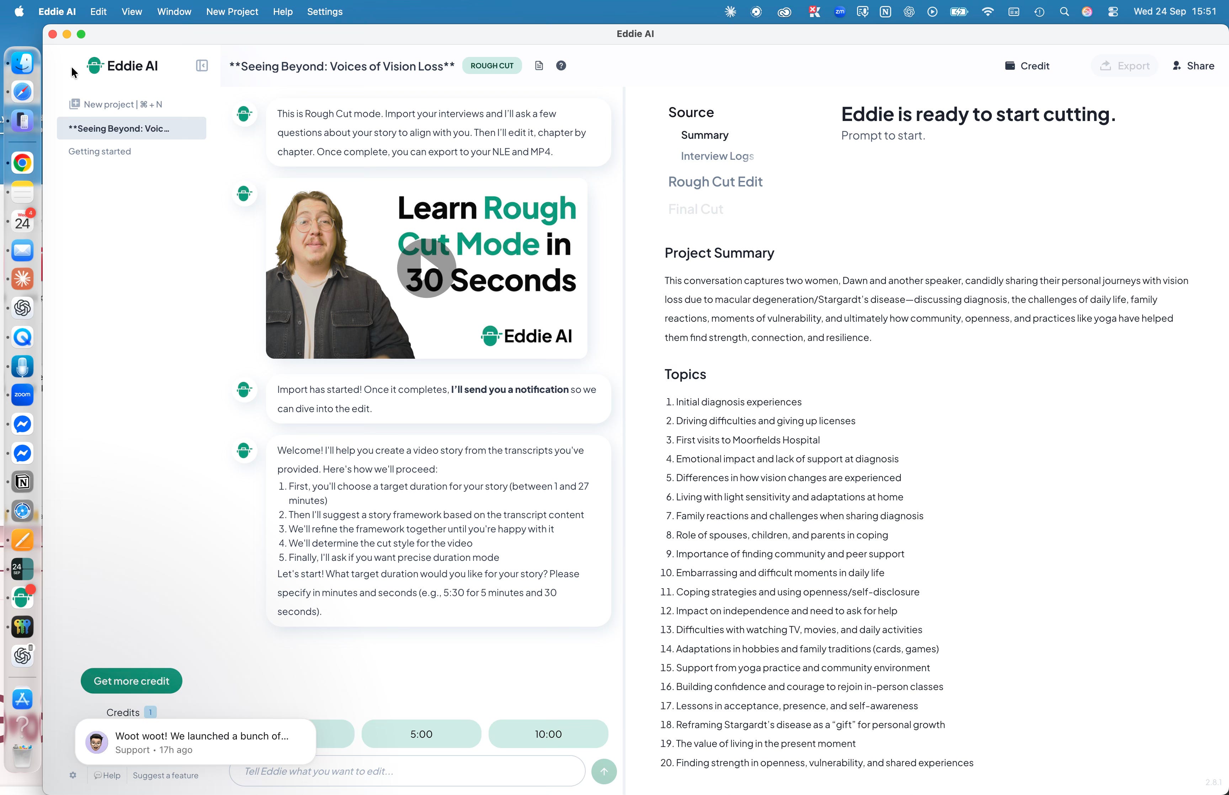Open the Share dialog
This screenshot has width=1229, height=795.
tap(1193, 65)
